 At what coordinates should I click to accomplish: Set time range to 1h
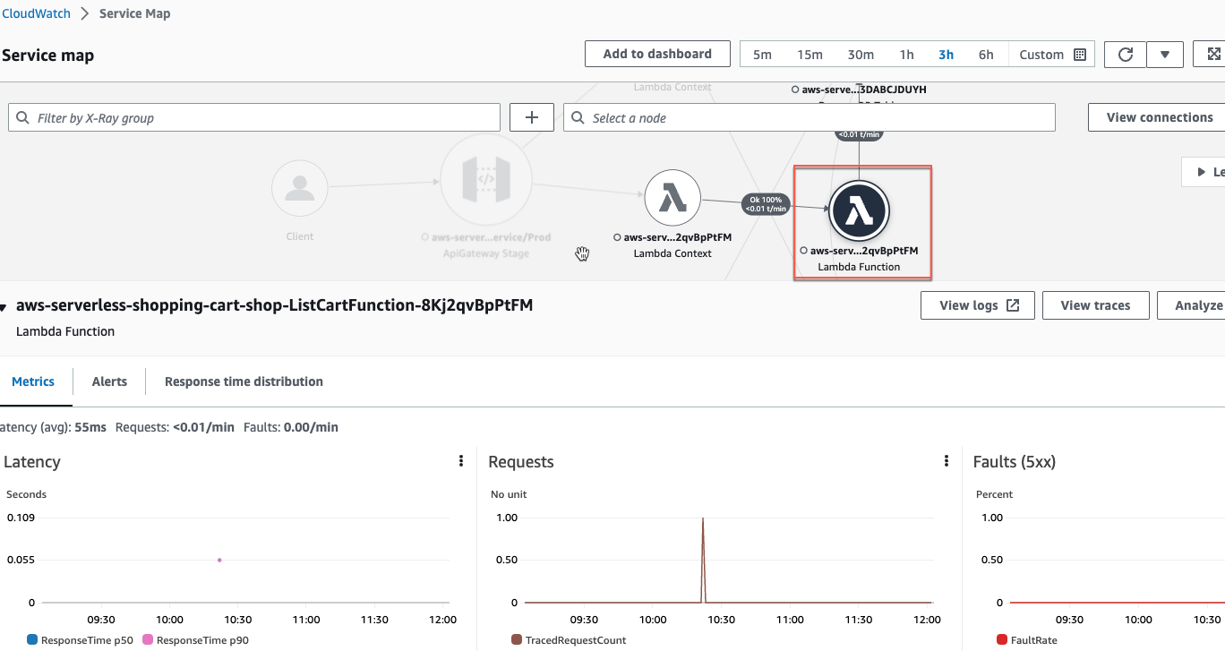(907, 55)
